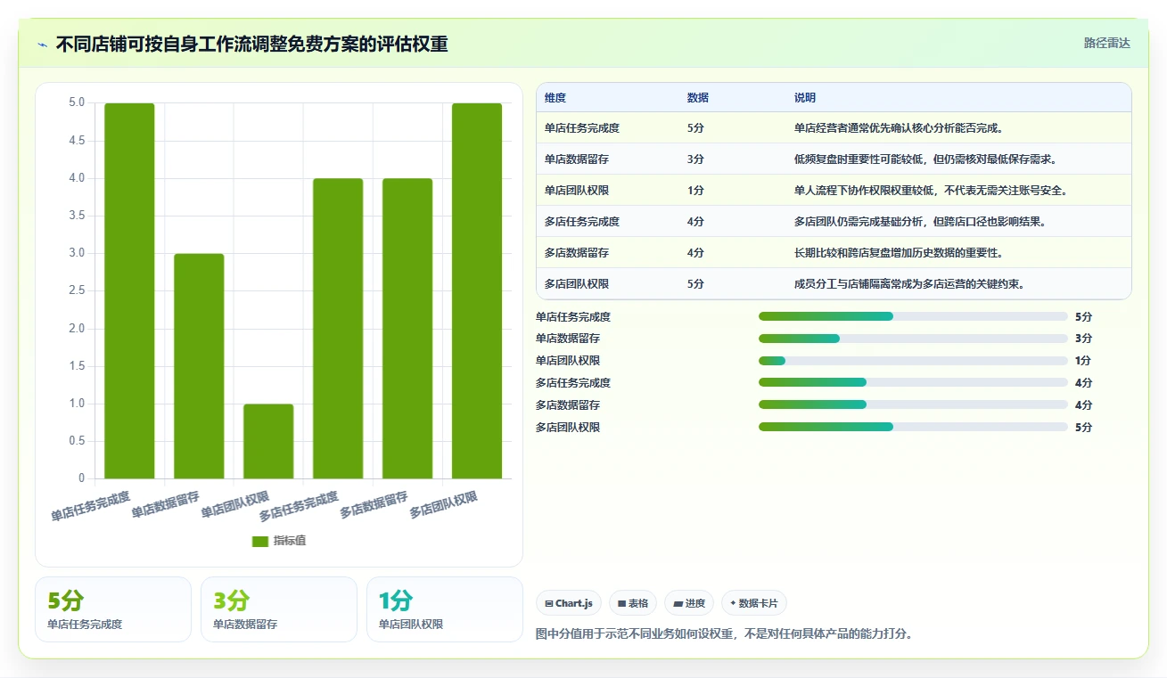Viewport: 1167px width, 678px height.
Task: Click the lightning icon beside the page title
Action: (43, 45)
